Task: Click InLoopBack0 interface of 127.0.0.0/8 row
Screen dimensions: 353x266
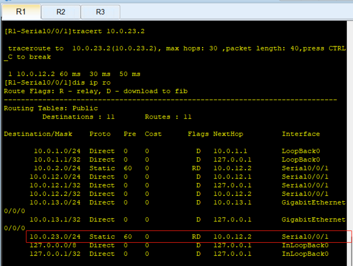Action: point(305,245)
